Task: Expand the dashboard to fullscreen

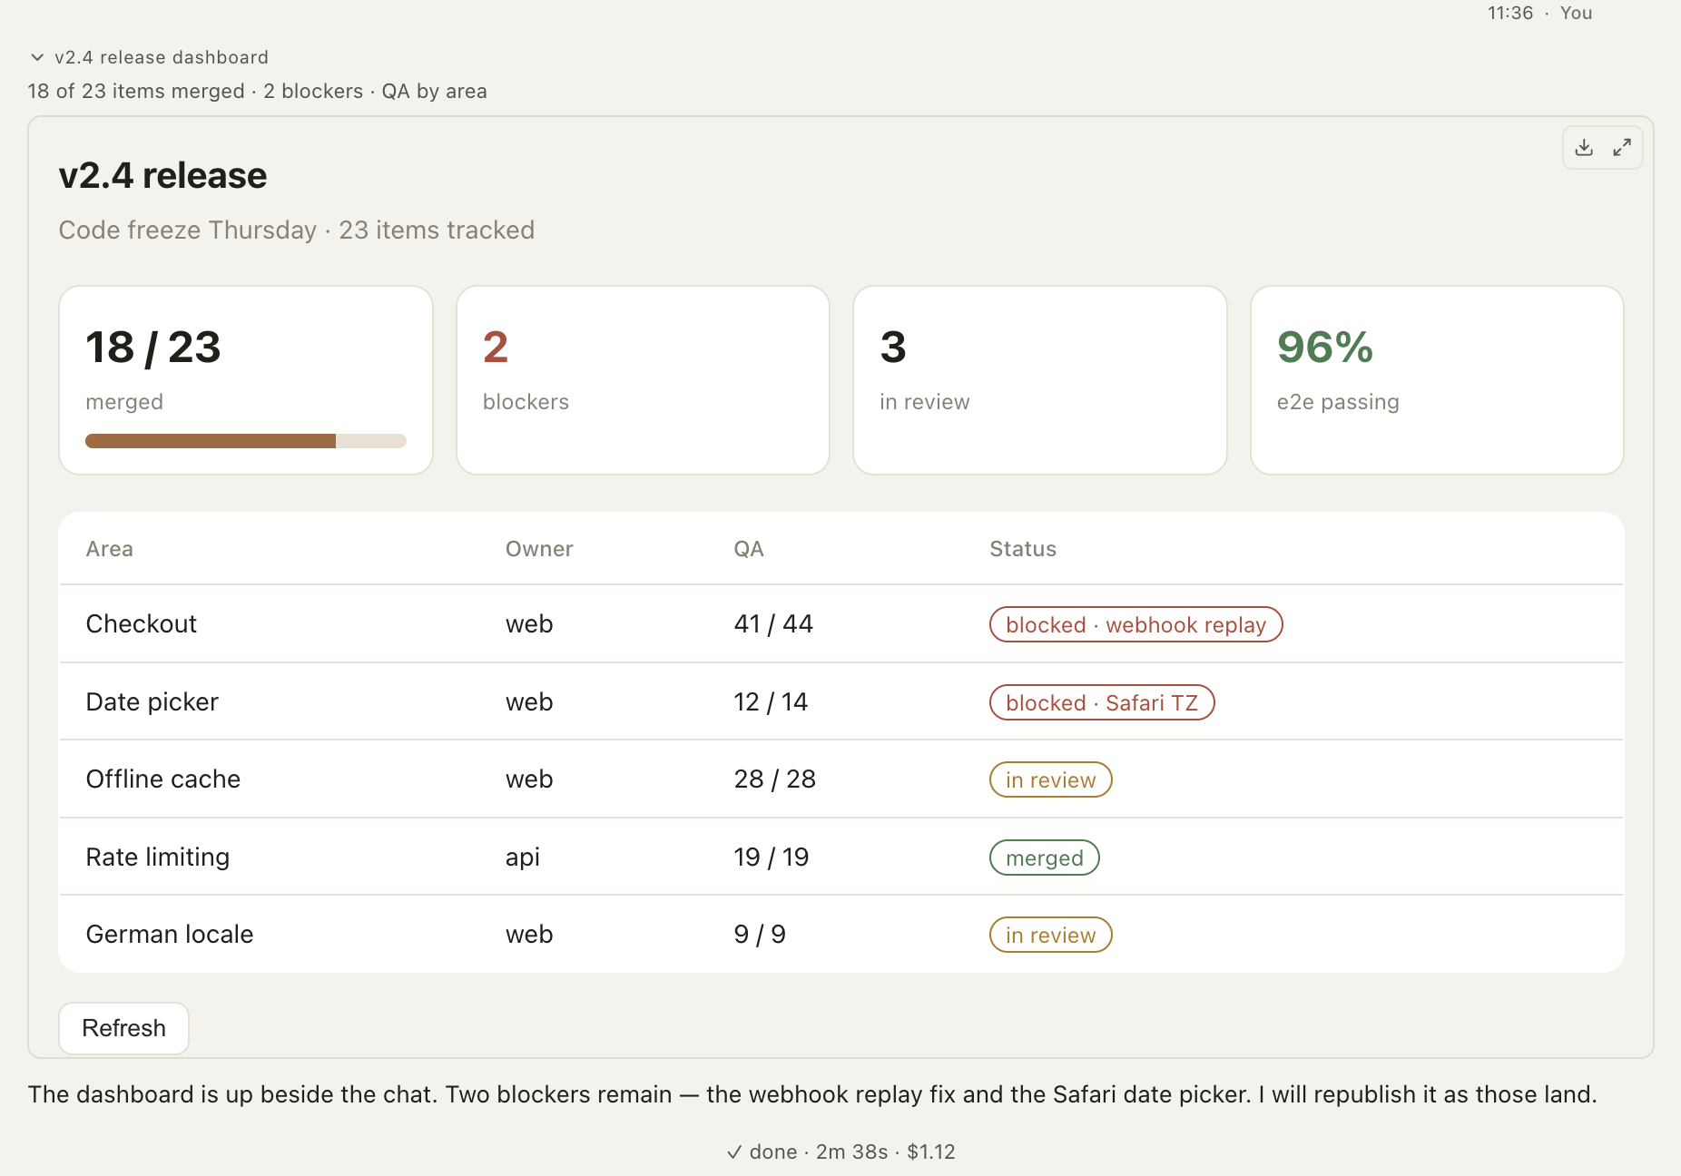Action: [x=1622, y=147]
